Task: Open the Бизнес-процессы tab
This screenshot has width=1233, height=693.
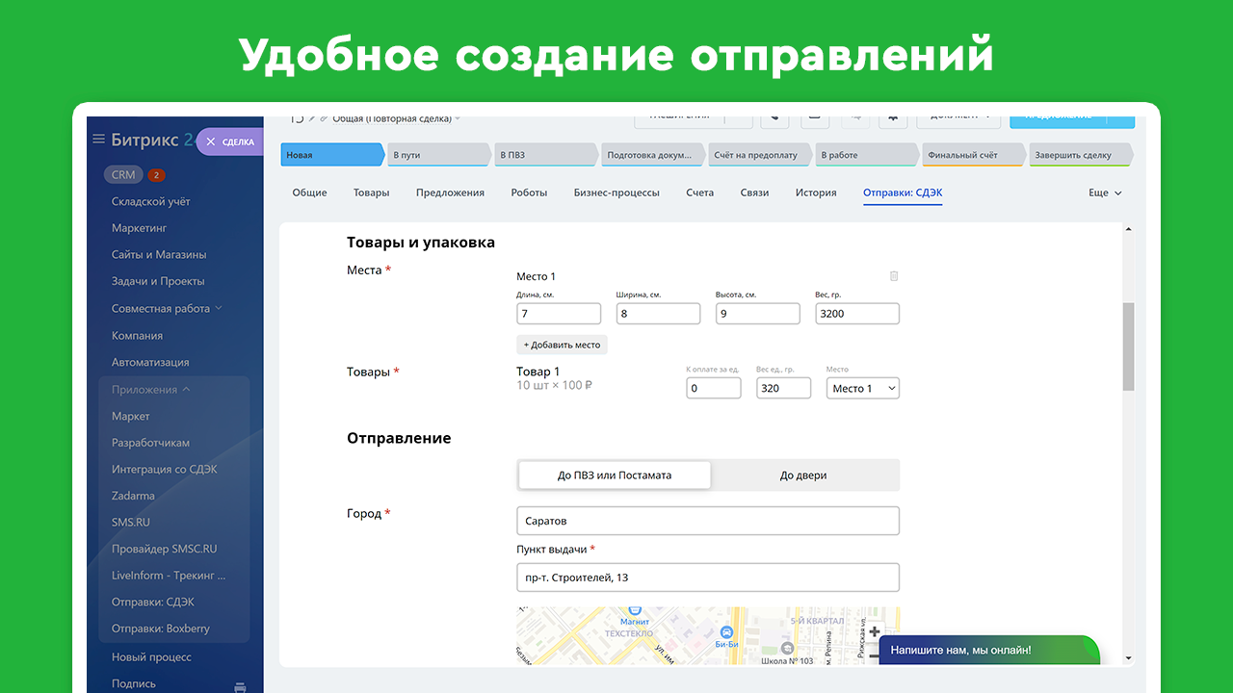Action: [616, 192]
